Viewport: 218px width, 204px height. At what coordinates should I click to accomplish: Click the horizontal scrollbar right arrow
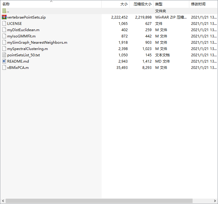215,201
